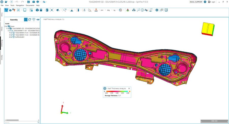Open the assembly grid view icon
The height and width of the screenshot is (124, 229).
coord(26,20)
